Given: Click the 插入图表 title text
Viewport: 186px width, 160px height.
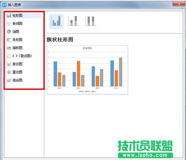Looking at the screenshot, I should (x=14, y=5).
